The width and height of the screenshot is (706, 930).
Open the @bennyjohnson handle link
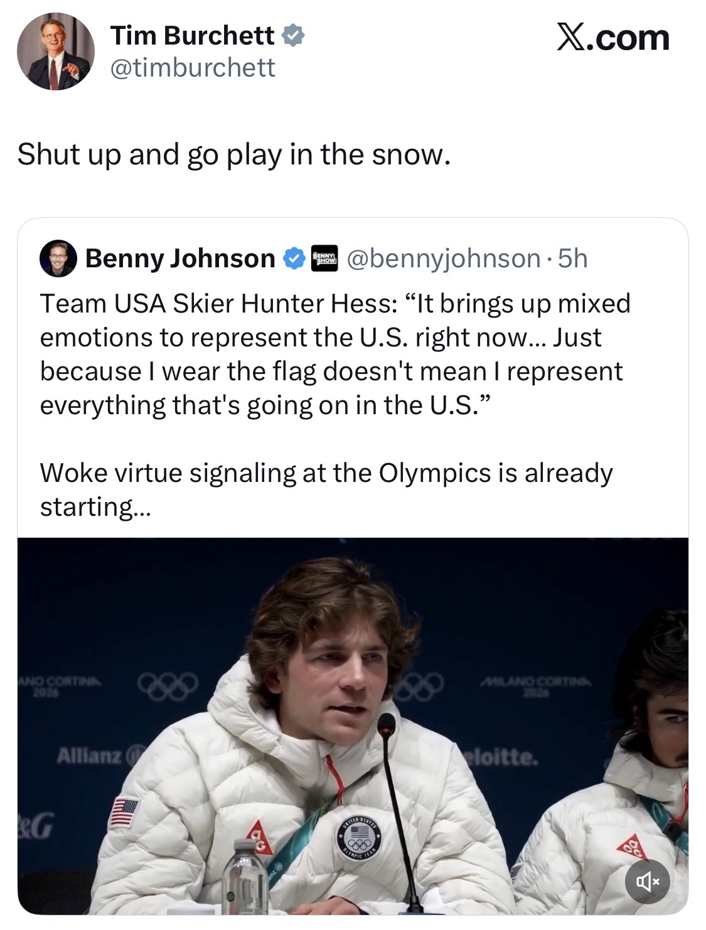(443, 259)
